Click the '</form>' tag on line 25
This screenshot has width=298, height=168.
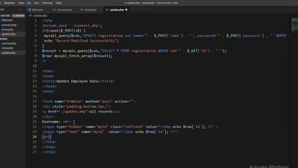49,142
